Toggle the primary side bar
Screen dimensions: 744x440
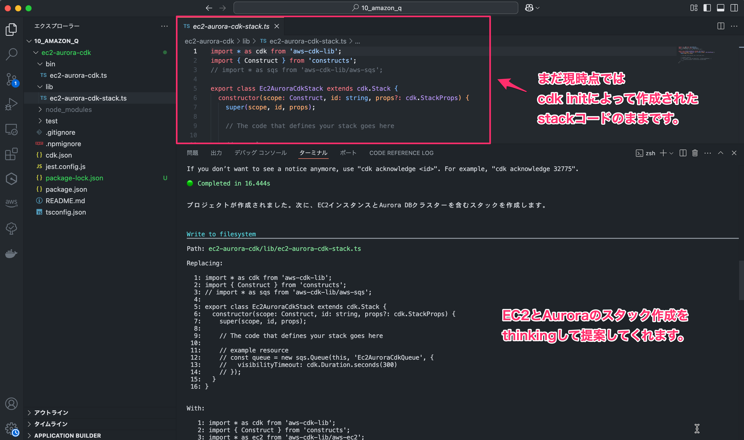point(707,8)
